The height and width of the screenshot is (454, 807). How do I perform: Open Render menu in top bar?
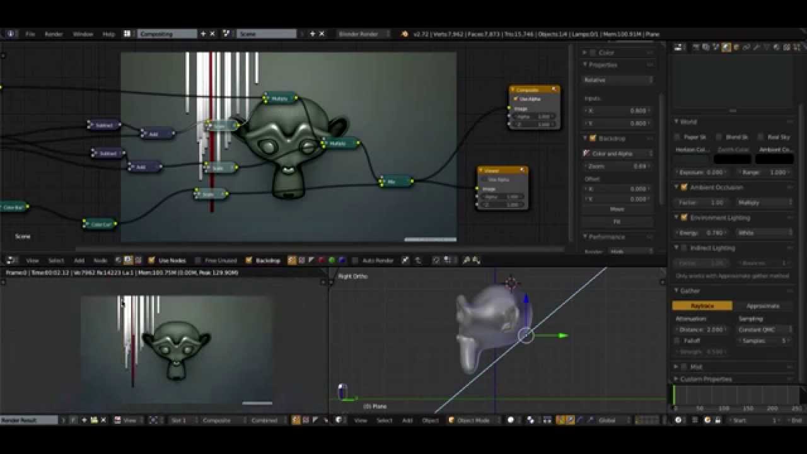(53, 33)
